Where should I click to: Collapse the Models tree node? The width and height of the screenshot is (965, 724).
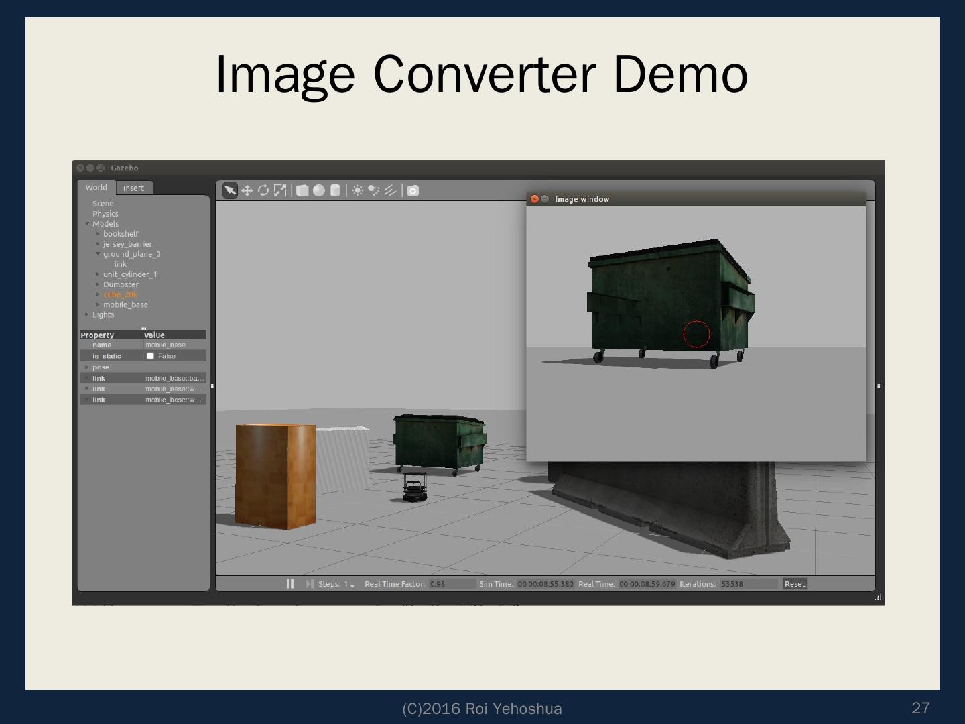pyautogui.click(x=87, y=224)
